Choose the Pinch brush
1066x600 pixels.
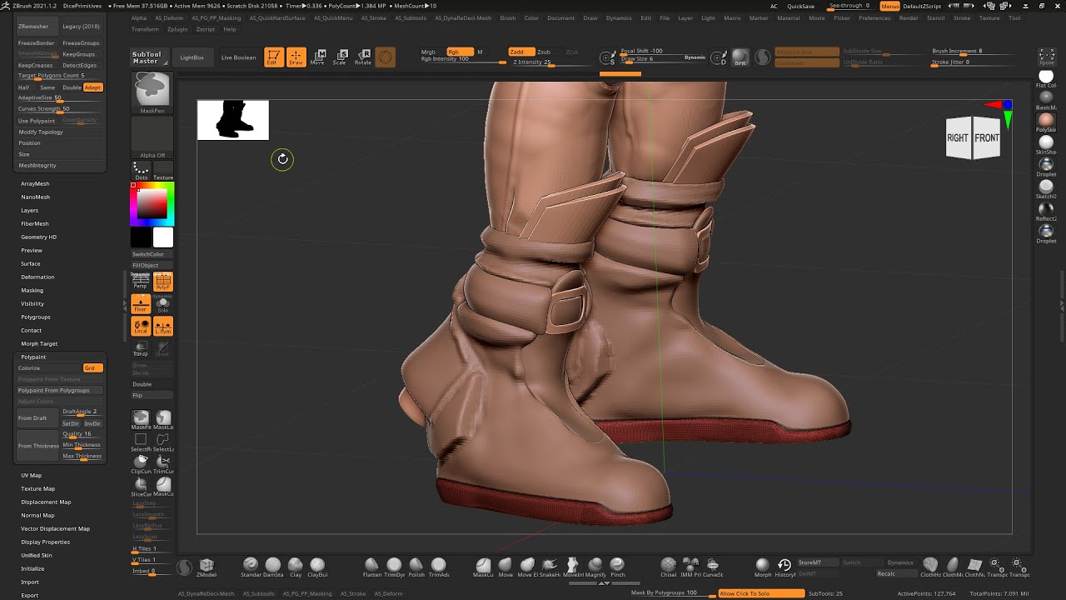point(617,567)
